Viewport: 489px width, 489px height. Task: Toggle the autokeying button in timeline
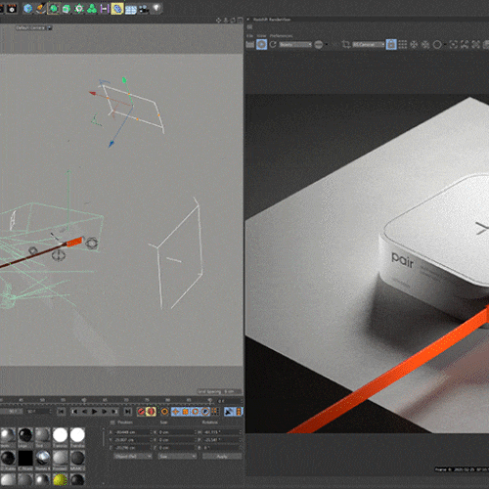click(x=151, y=412)
